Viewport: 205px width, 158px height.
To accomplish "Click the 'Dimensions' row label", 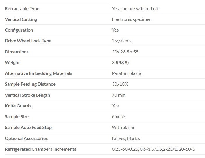I will 17,52.
